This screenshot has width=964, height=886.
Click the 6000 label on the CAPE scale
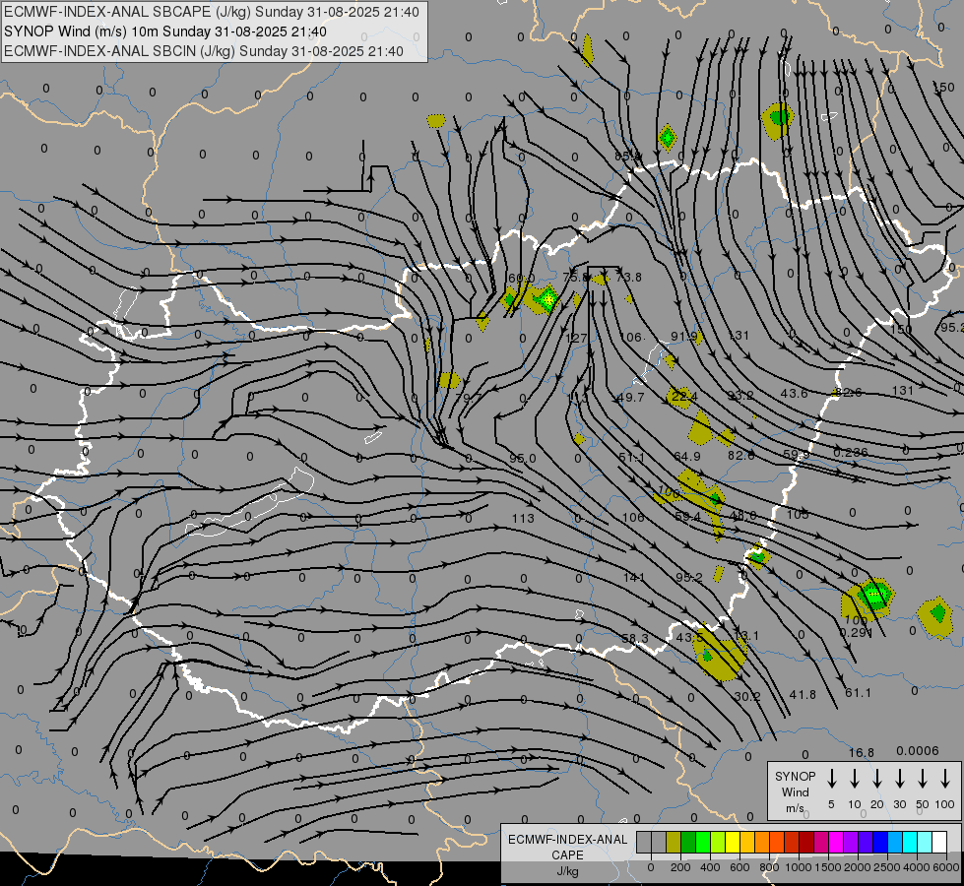[x=945, y=867]
